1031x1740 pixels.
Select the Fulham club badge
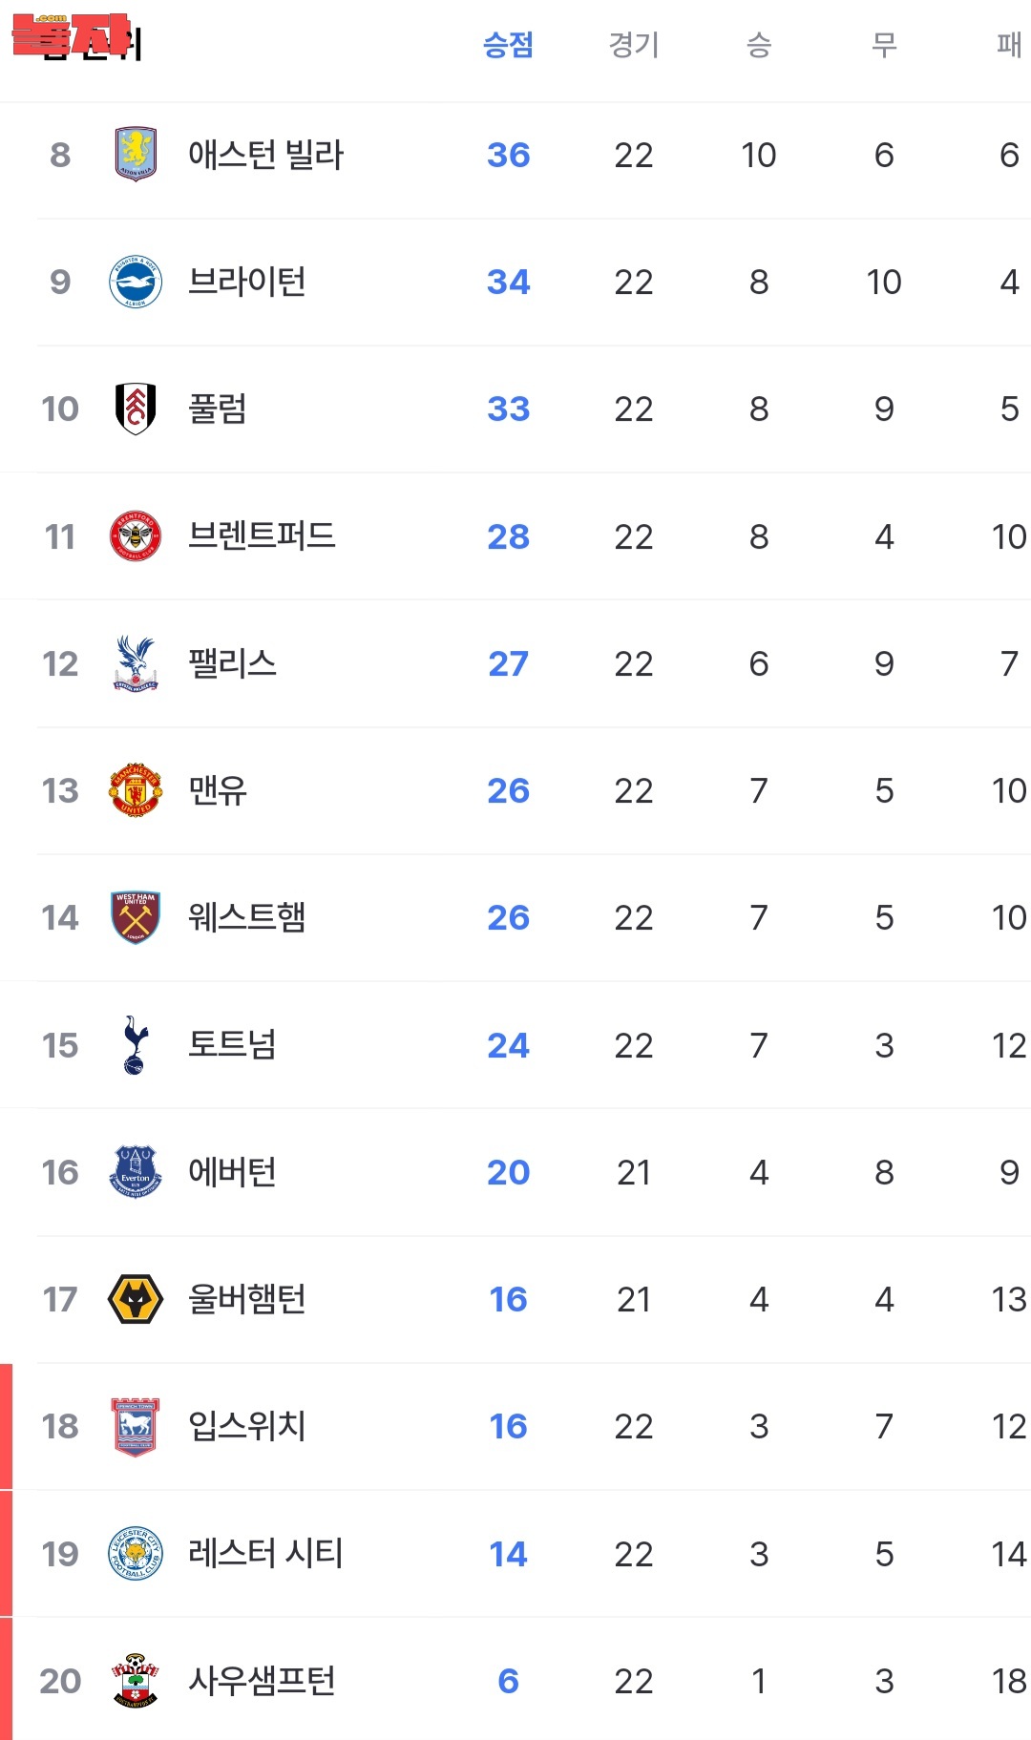[x=136, y=409]
